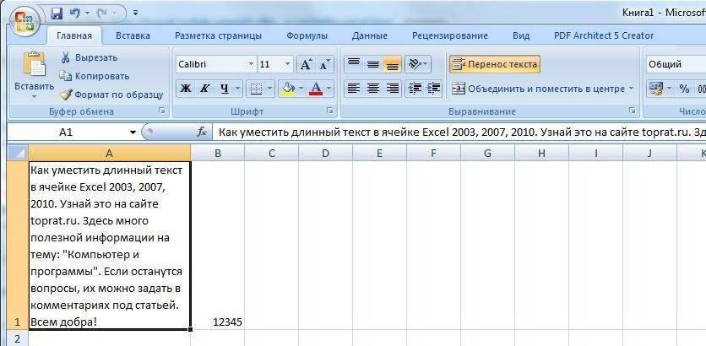Click Объединить и поместить в центре
The image size is (706, 346).
(539, 89)
